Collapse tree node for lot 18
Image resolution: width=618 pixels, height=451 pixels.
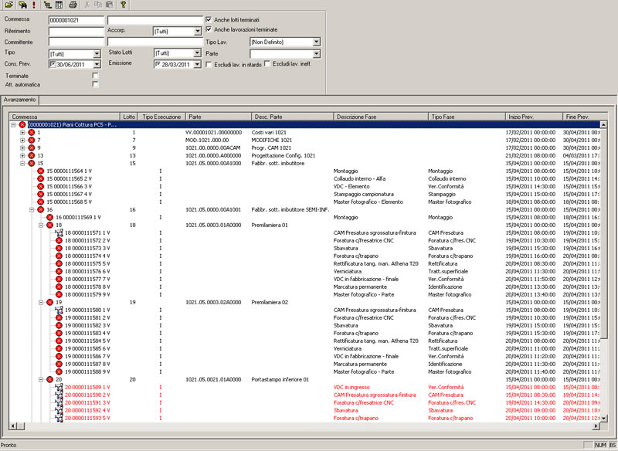pos(41,225)
